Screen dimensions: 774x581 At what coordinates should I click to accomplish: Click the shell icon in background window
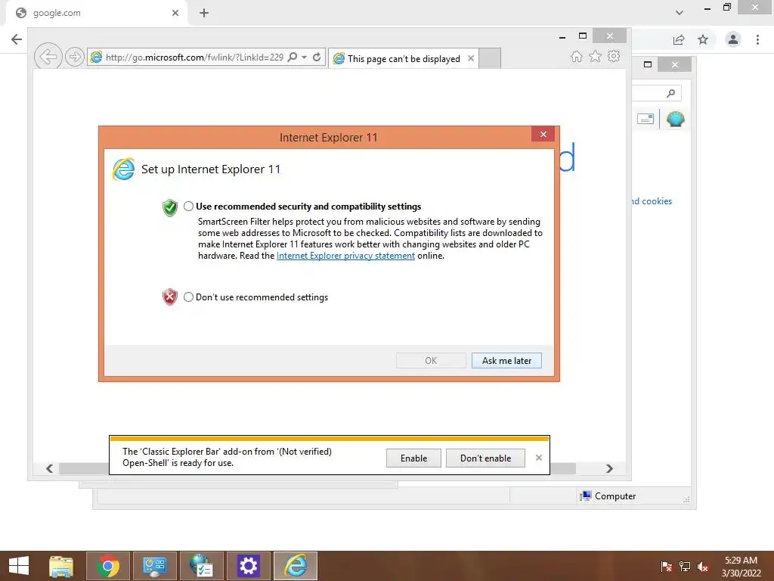675,119
